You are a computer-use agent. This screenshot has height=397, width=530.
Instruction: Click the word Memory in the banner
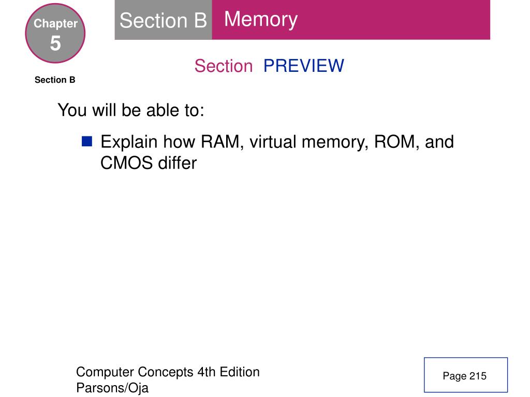(x=261, y=19)
